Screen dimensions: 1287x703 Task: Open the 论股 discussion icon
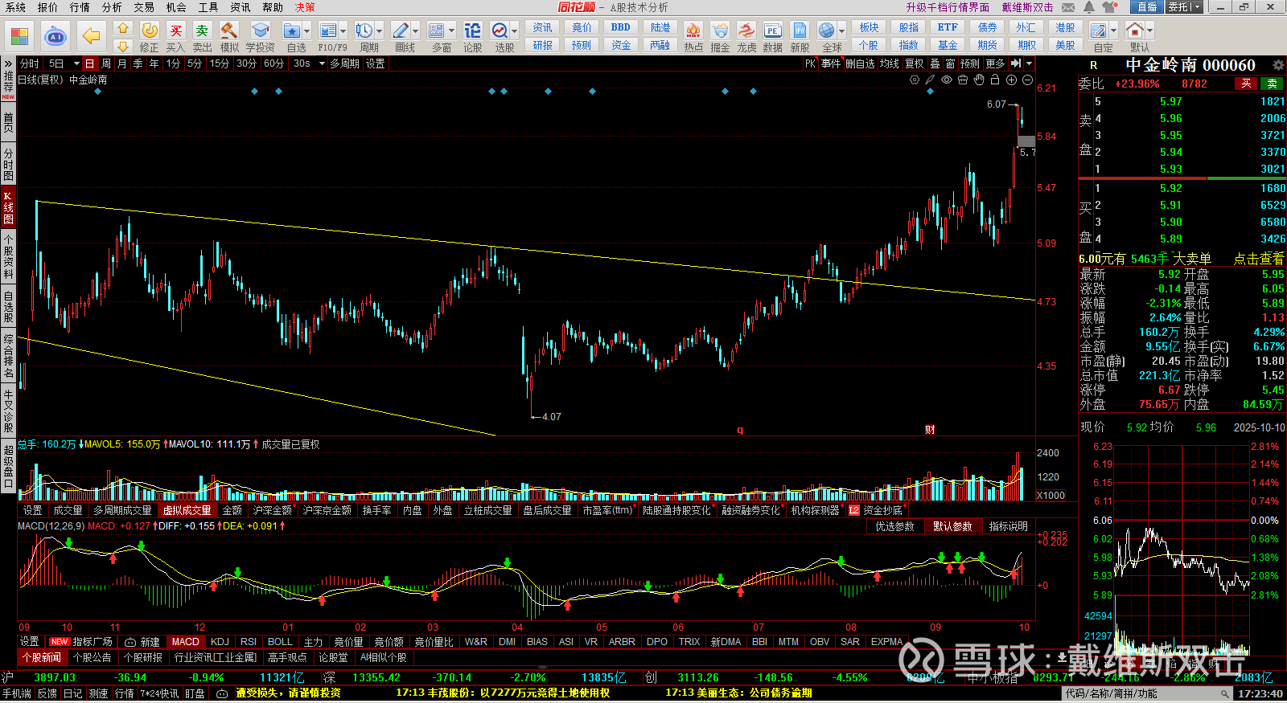pyautogui.click(x=473, y=31)
